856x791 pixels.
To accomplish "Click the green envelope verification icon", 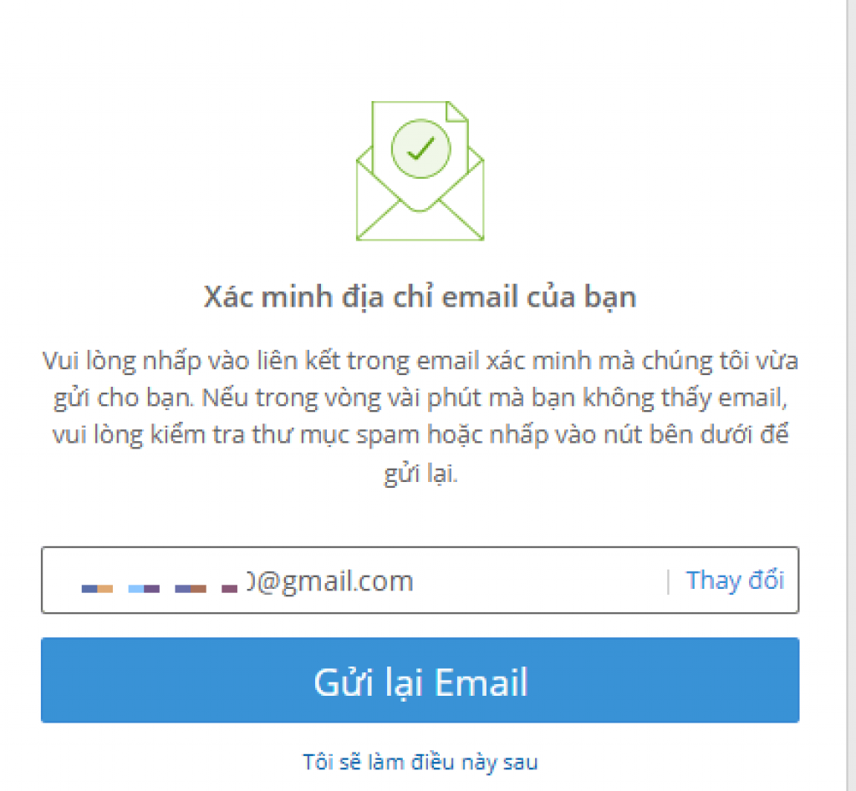I will (x=420, y=170).
